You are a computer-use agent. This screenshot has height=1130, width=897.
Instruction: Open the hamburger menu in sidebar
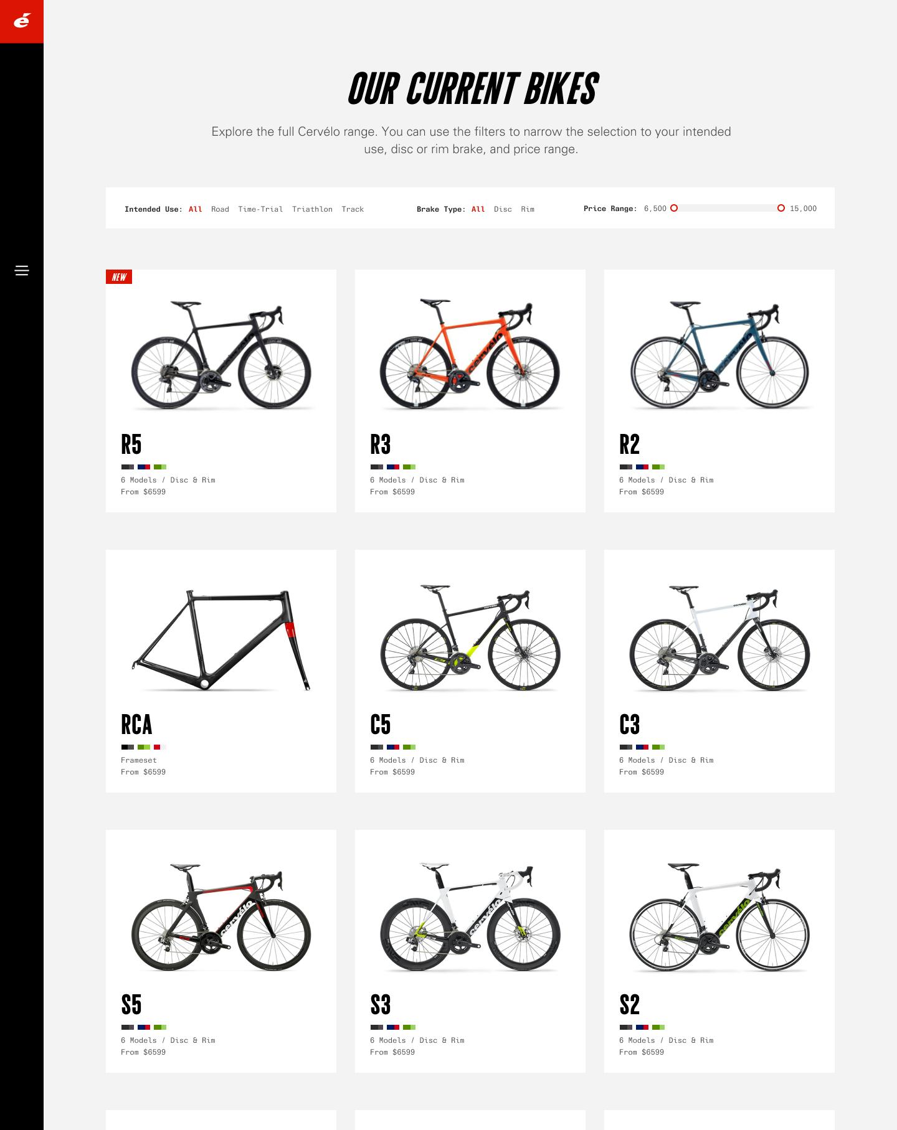pyautogui.click(x=22, y=270)
